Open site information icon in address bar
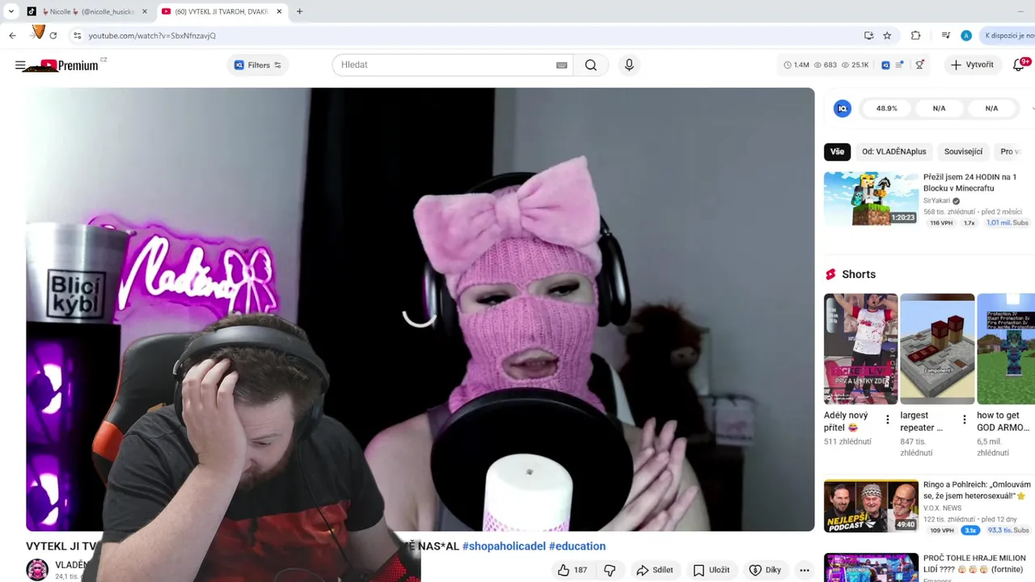Screen dimensions: 1035x582 click(77, 36)
